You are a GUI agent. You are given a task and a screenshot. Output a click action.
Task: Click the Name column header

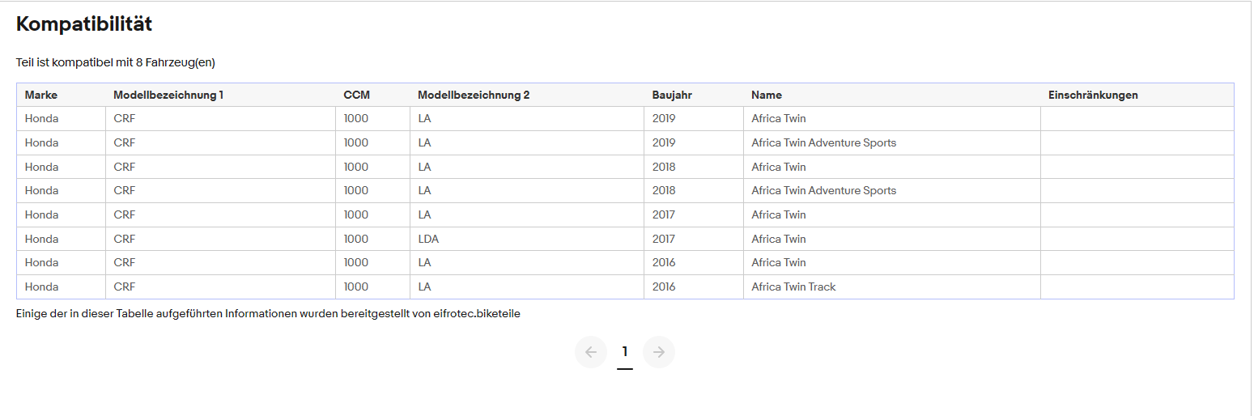pos(767,95)
